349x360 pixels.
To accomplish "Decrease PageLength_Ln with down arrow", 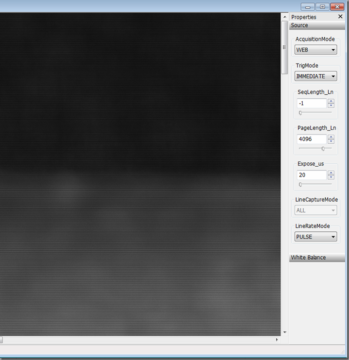I will click(331, 141).
